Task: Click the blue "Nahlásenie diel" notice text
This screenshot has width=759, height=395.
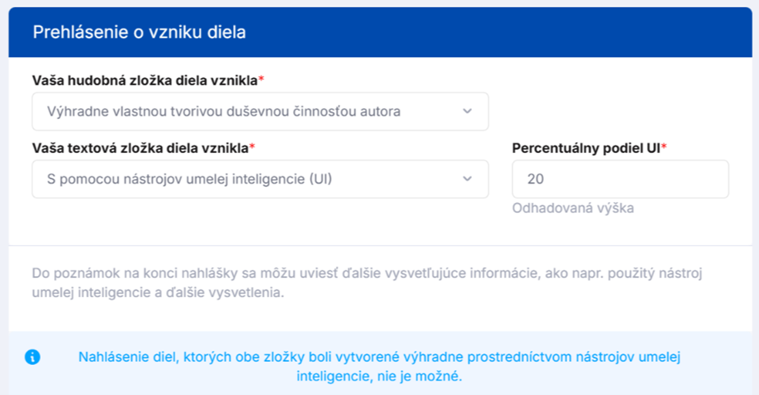Action: click(379, 357)
